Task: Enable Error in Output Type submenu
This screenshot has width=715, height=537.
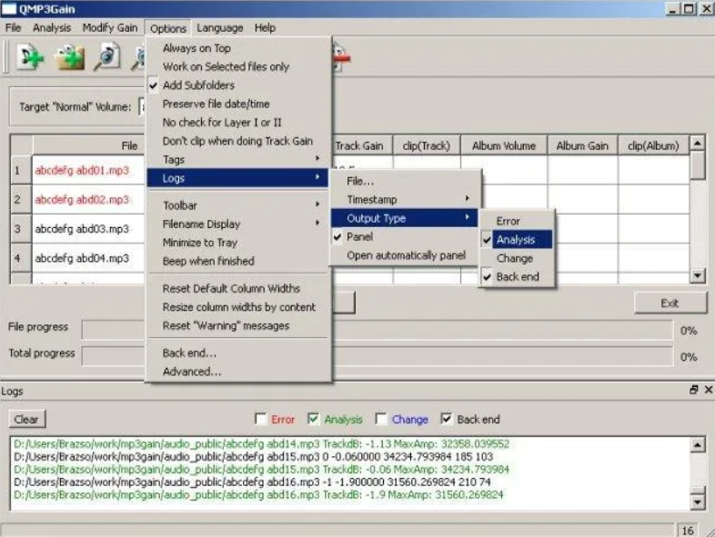Action: click(516, 221)
